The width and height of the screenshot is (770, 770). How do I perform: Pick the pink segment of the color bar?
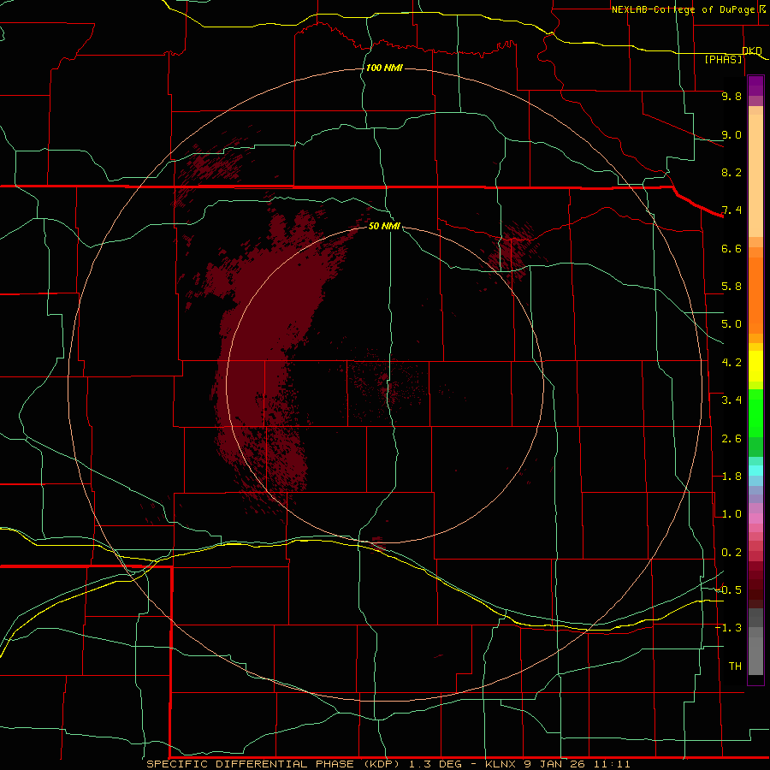click(755, 518)
